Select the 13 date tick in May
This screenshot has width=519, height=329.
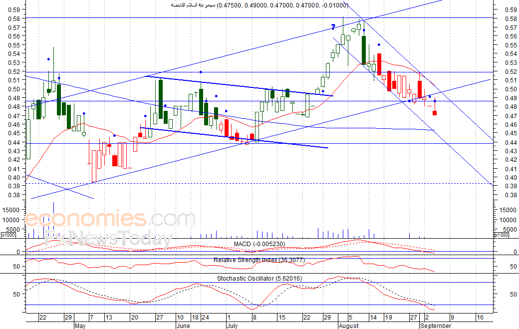(x=109, y=318)
